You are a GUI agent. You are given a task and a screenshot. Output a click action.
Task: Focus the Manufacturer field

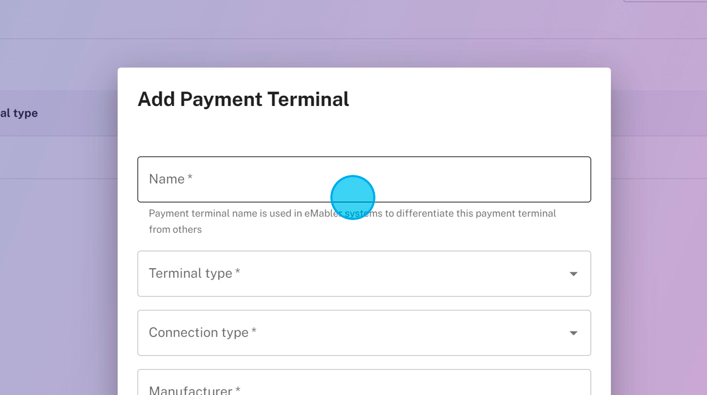(364, 386)
